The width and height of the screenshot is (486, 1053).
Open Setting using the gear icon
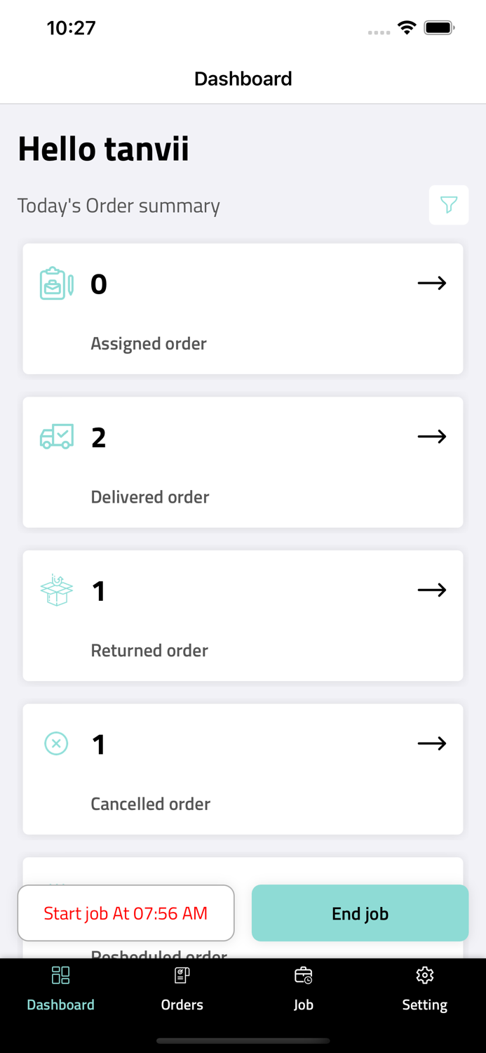point(425,975)
